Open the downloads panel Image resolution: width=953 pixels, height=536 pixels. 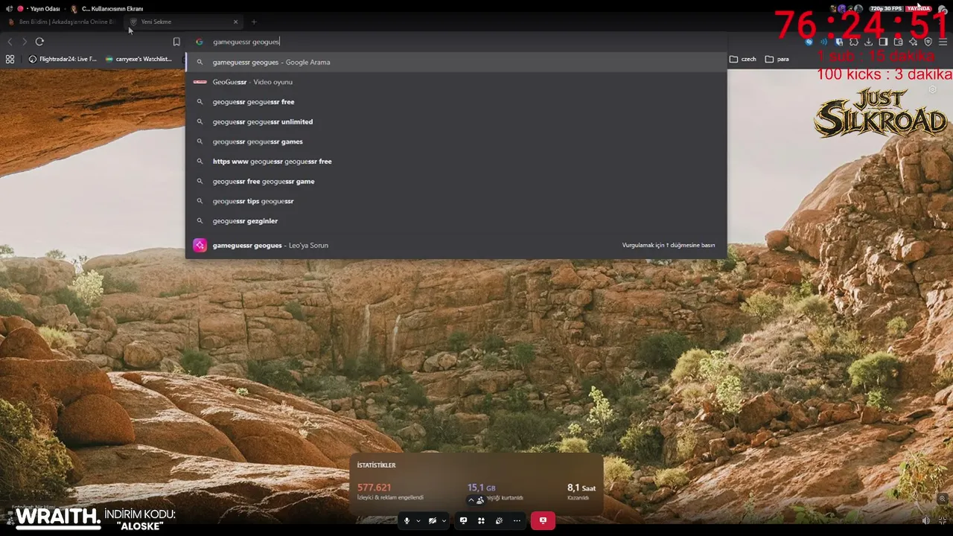[869, 42]
